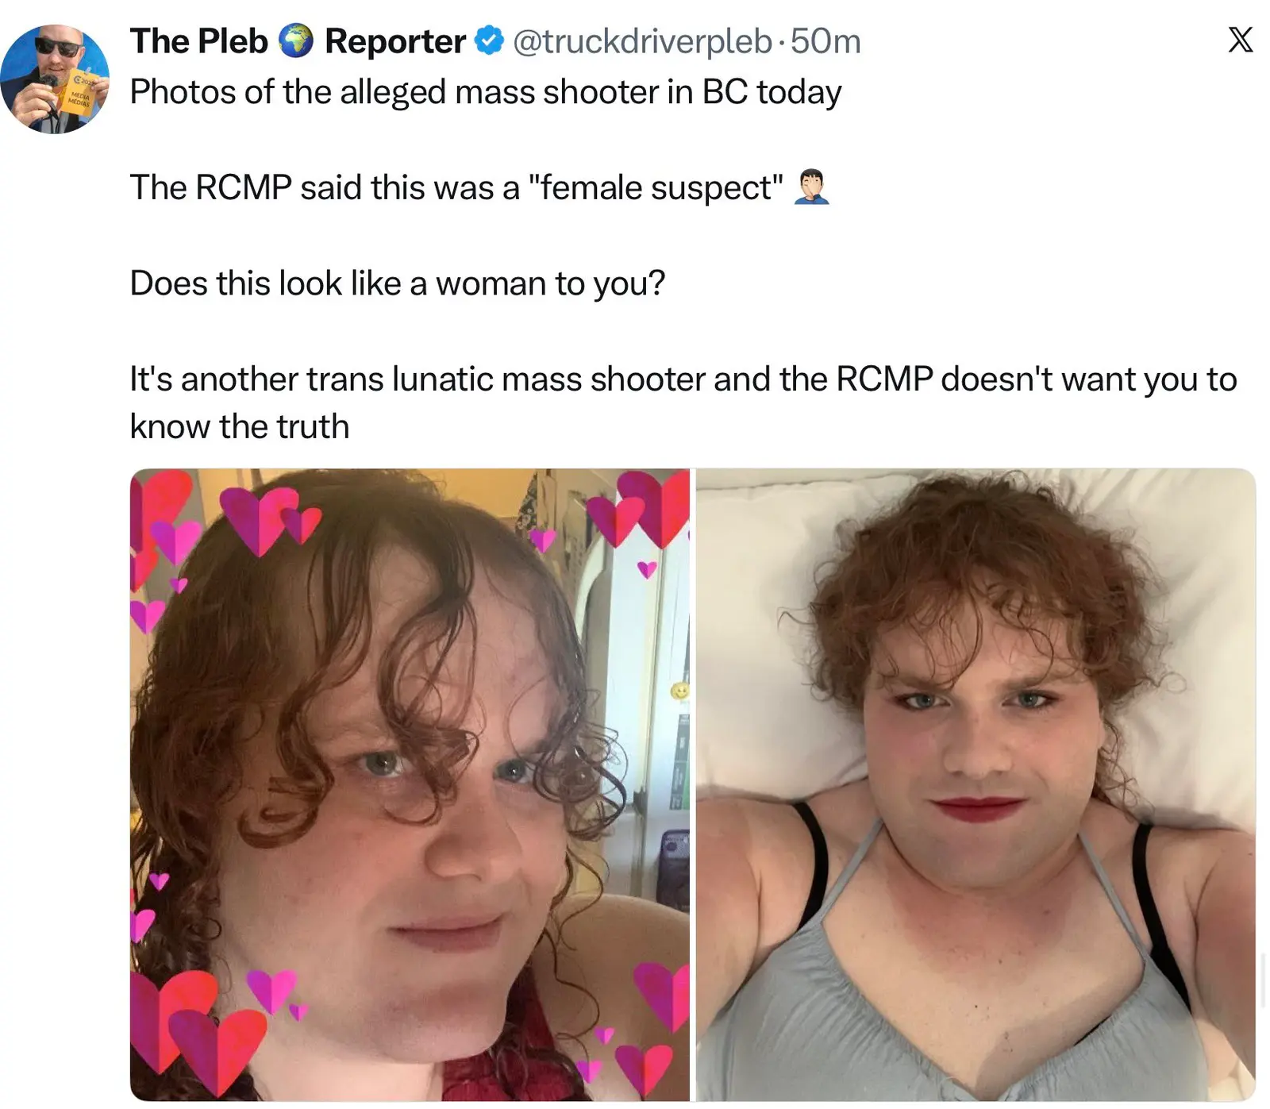Click the "It's another trans lunatic" line
The height and width of the screenshot is (1109, 1270).
tap(683, 379)
